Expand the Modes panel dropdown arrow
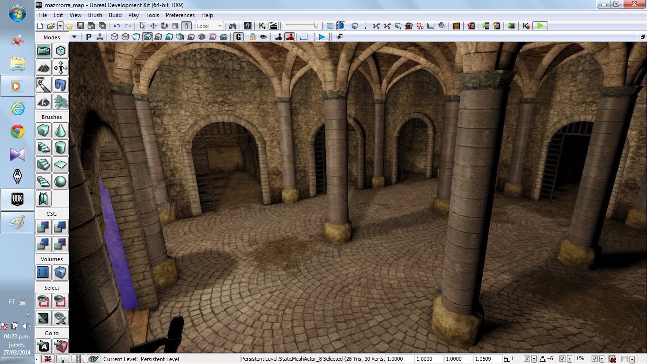Screen dimensions: 647x364 pos(74,37)
